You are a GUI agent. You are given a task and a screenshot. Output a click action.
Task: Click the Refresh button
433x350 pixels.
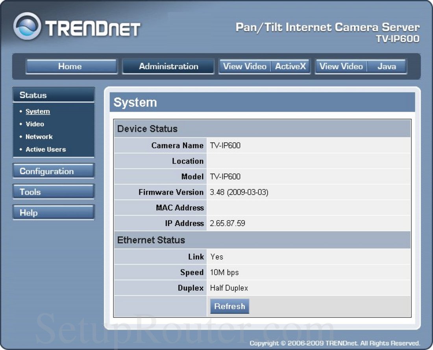click(x=229, y=306)
